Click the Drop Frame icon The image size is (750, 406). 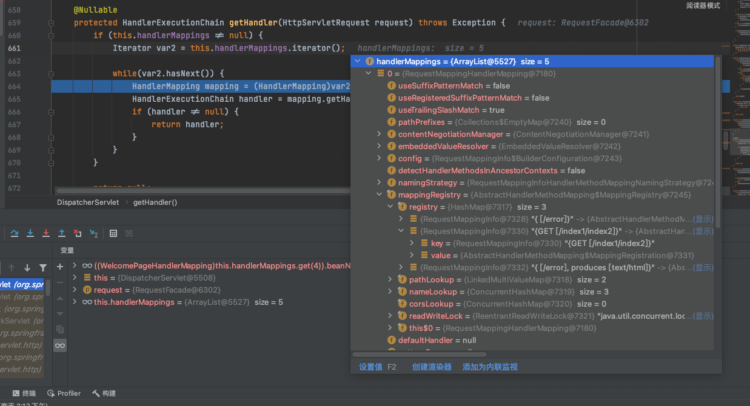pos(77,233)
